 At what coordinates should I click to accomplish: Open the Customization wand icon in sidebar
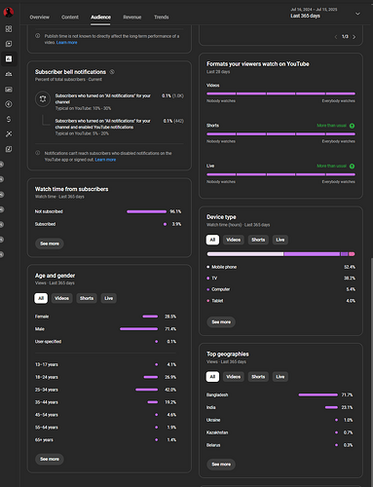point(9,134)
